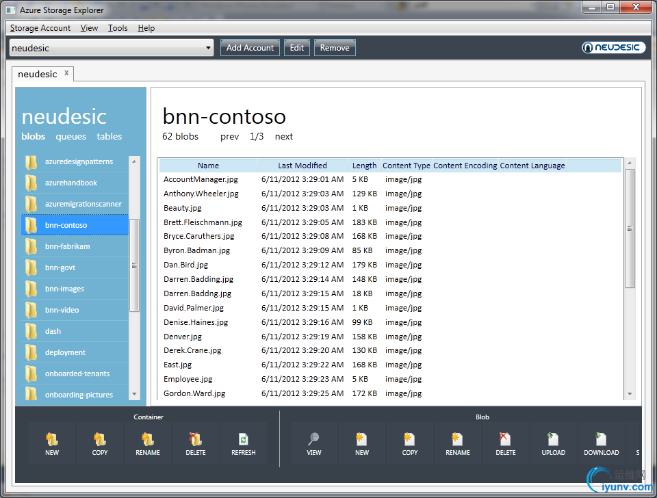
Task: Click the delete container icon
Action: tap(196, 440)
